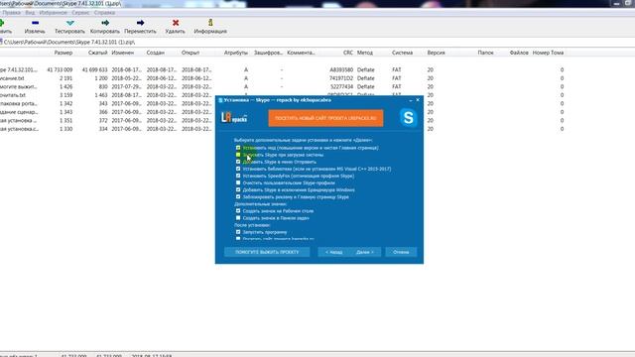The width and height of the screenshot is (635, 357).
Task: Toggle Добавить Skype в исключения Брандмауэра checkbox
Action: pyautogui.click(x=238, y=189)
